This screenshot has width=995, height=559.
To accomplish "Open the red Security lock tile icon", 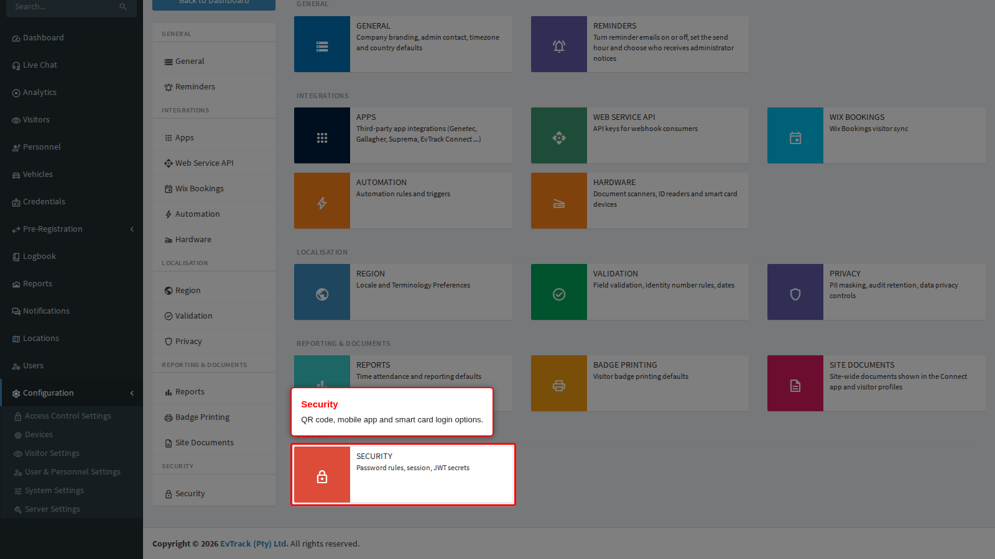I will coord(322,477).
